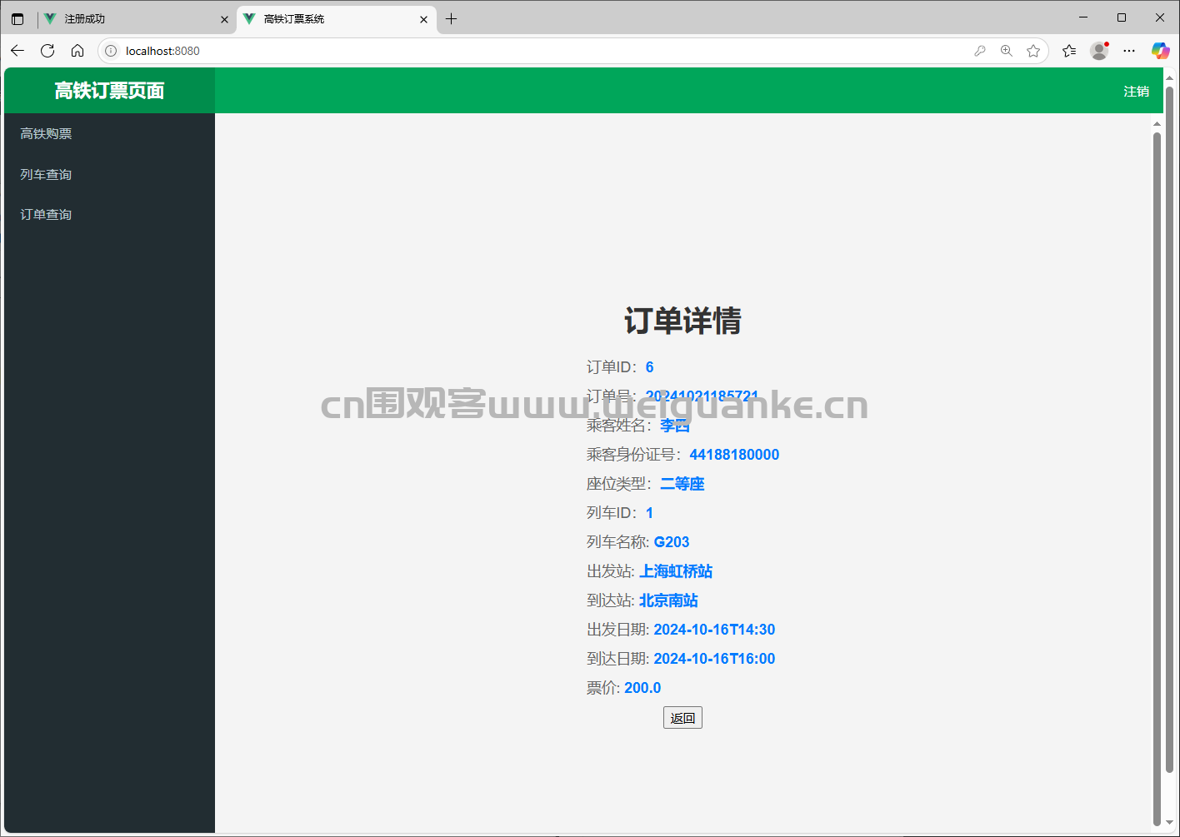Select seat type value 二等座
The height and width of the screenshot is (837, 1180).
click(x=682, y=484)
